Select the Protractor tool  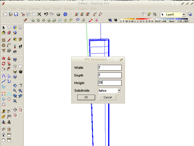coord(4,117)
